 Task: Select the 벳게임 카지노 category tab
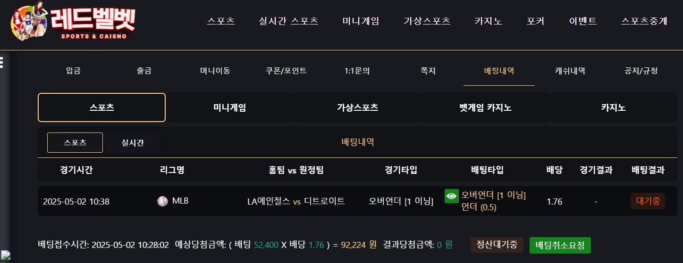[x=485, y=107]
